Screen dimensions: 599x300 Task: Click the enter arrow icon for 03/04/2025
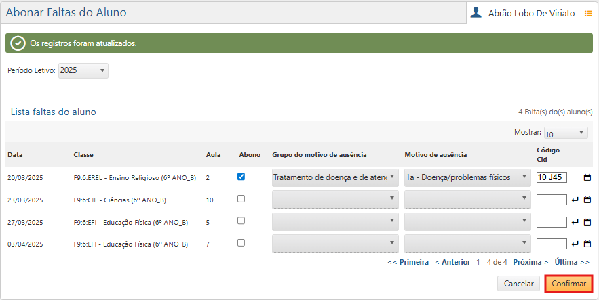pos(575,244)
